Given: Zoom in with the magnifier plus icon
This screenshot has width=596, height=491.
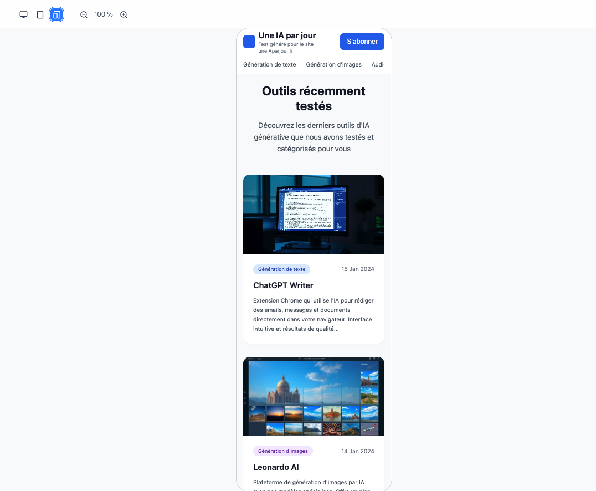Looking at the screenshot, I should pos(124,15).
